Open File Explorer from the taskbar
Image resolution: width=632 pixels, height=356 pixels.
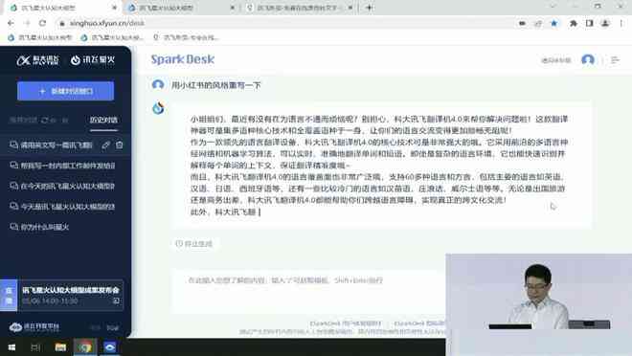[x=60, y=347]
